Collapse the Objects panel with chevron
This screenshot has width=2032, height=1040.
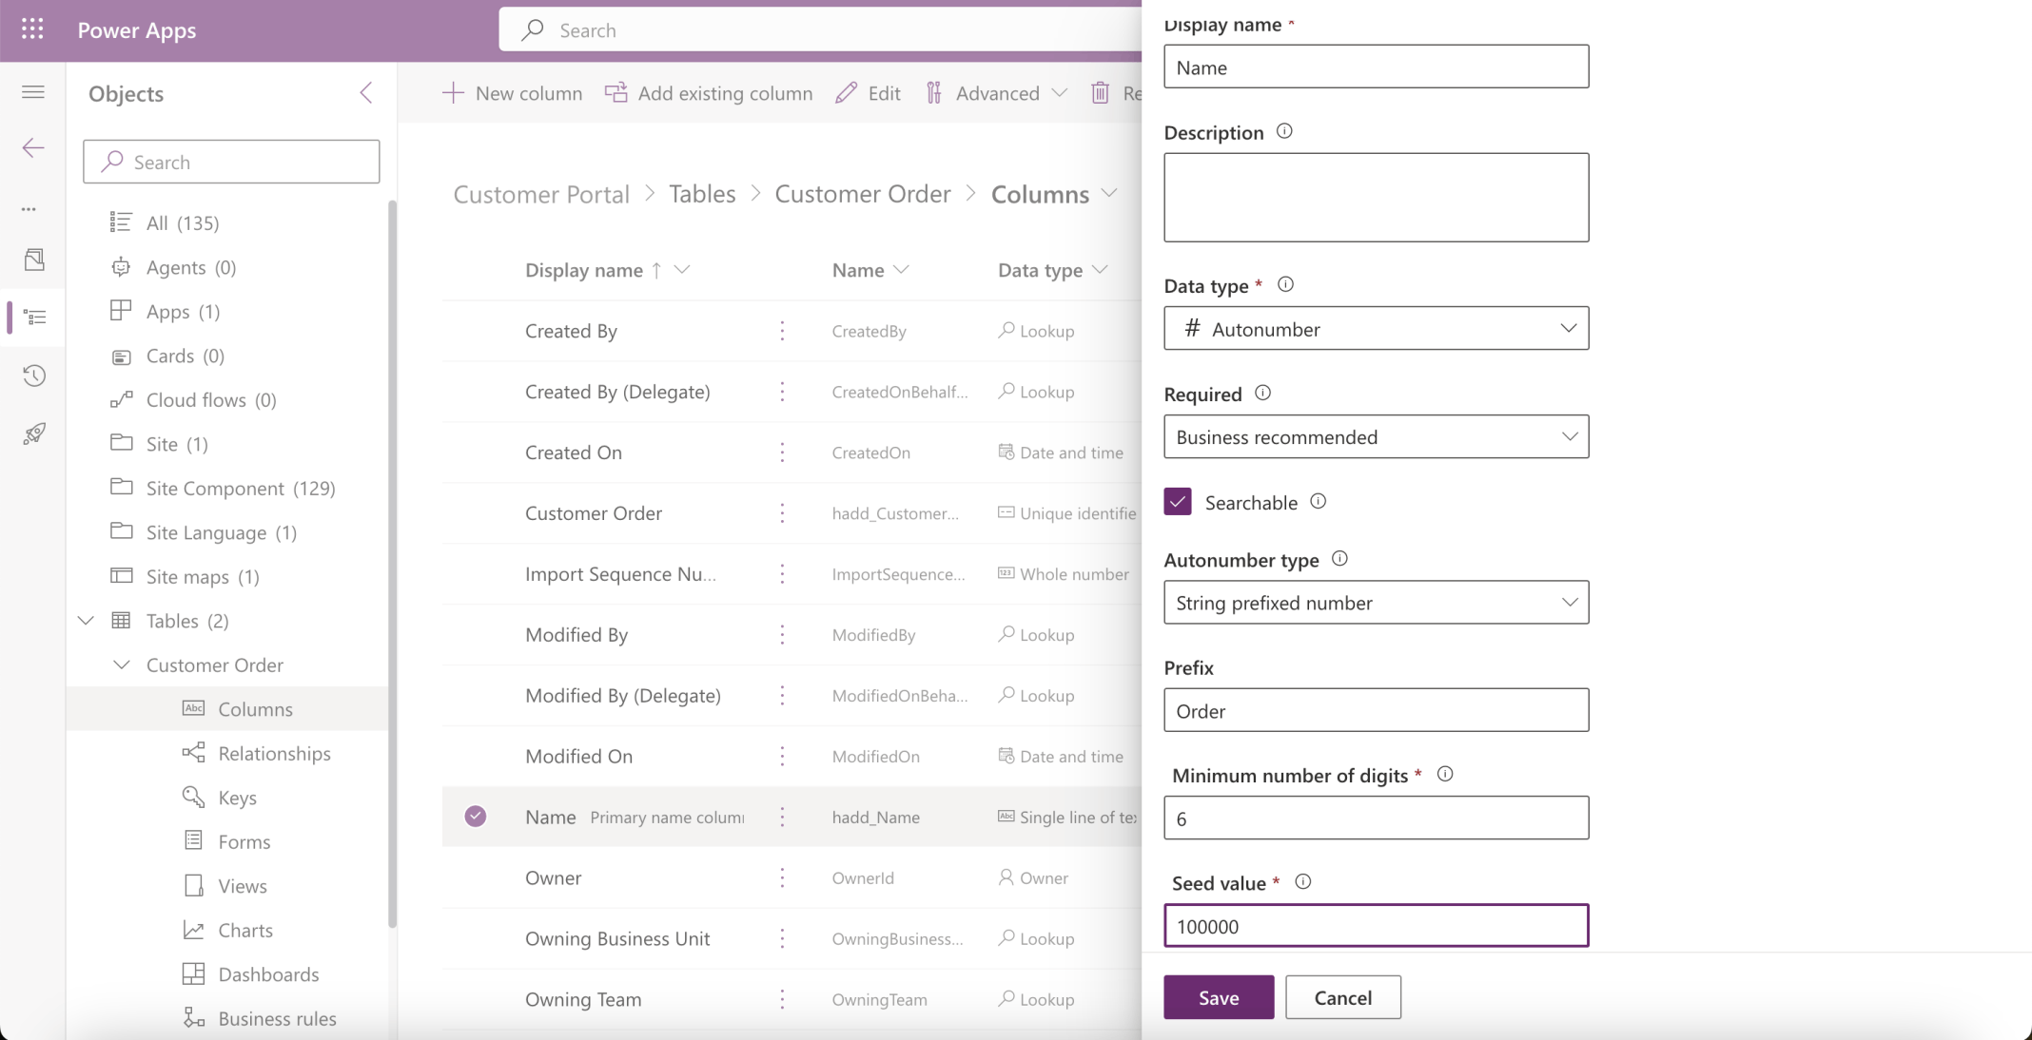click(x=366, y=92)
